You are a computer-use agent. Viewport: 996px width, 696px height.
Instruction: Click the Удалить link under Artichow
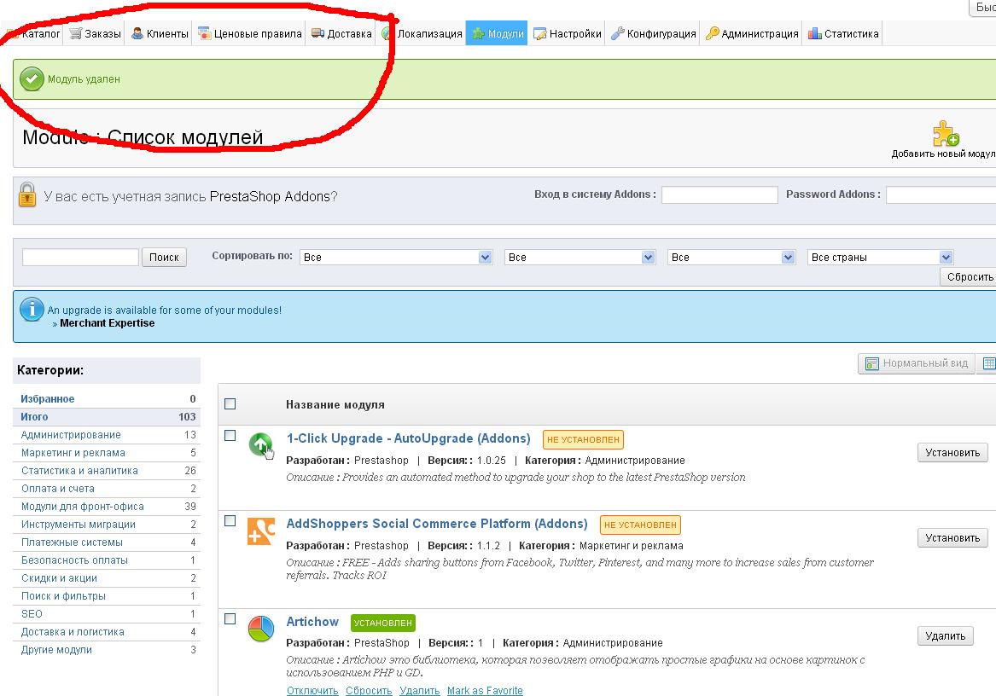(x=419, y=690)
